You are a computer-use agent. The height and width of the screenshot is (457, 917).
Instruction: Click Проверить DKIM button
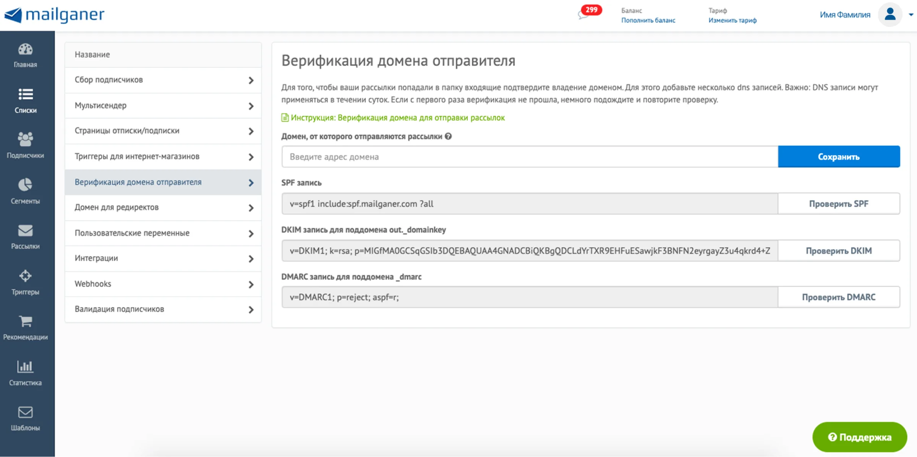pyautogui.click(x=839, y=251)
